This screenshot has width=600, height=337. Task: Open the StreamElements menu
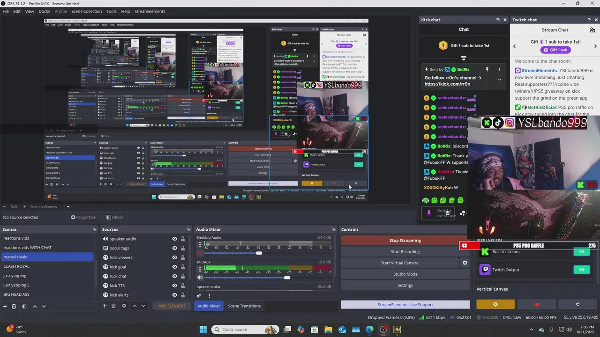coord(150,11)
